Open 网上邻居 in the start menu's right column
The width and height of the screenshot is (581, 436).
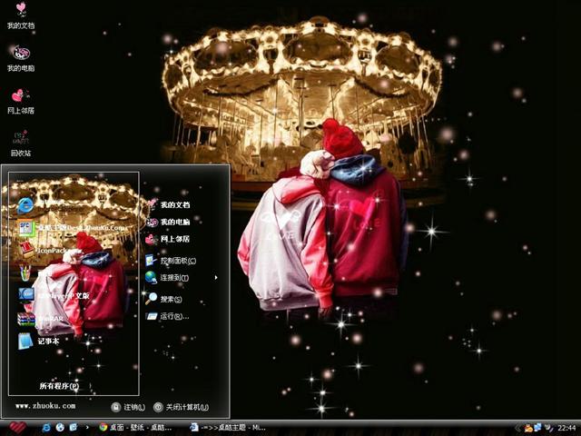pyautogui.click(x=167, y=239)
